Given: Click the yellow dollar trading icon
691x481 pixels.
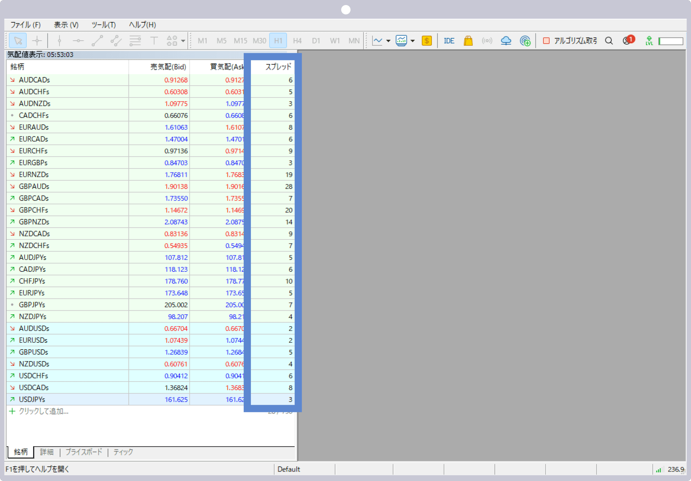Looking at the screenshot, I should tap(427, 41).
